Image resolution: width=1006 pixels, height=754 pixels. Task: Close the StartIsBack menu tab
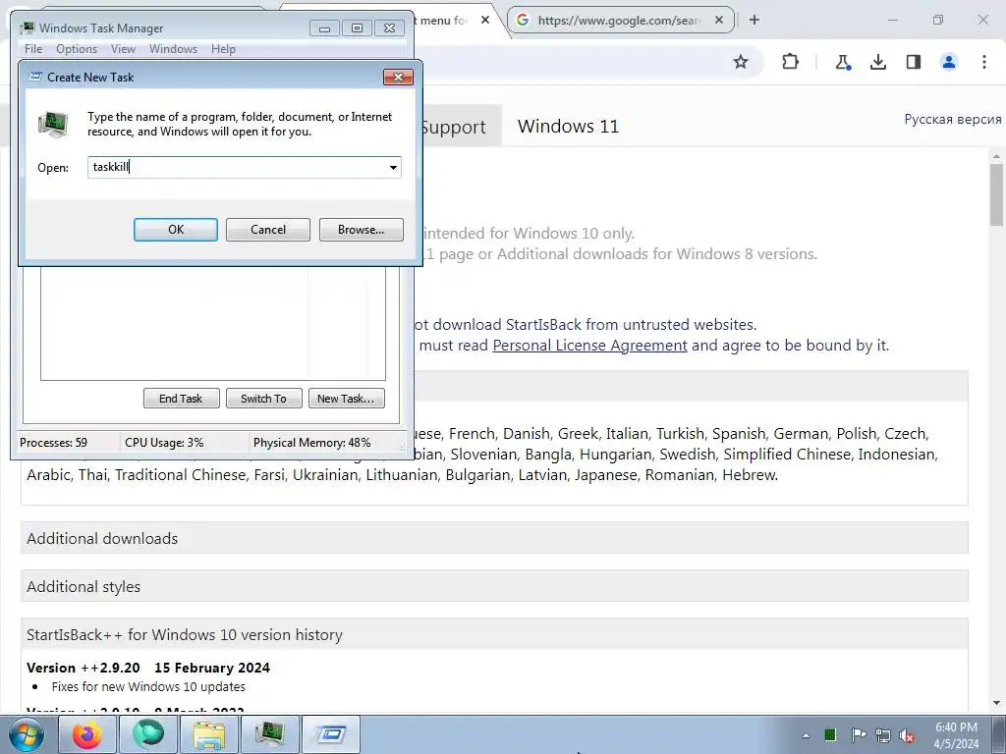point(485,20)
